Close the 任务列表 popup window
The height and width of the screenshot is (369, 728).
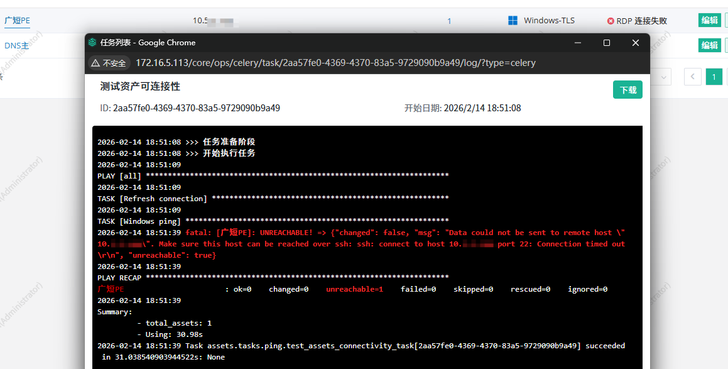[x=636, y=43]
